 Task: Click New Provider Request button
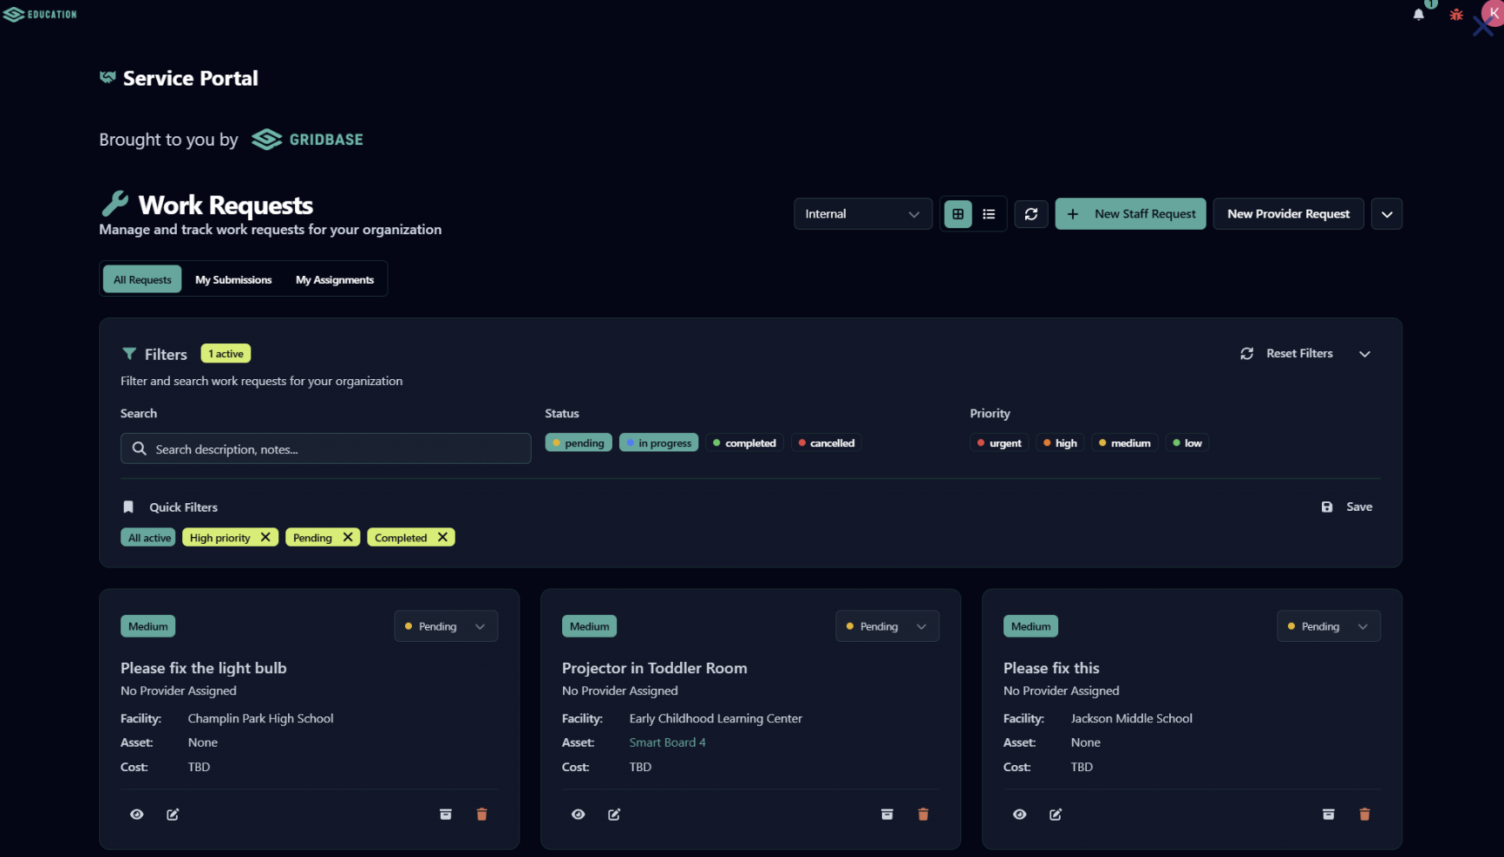coord(1288,214)
